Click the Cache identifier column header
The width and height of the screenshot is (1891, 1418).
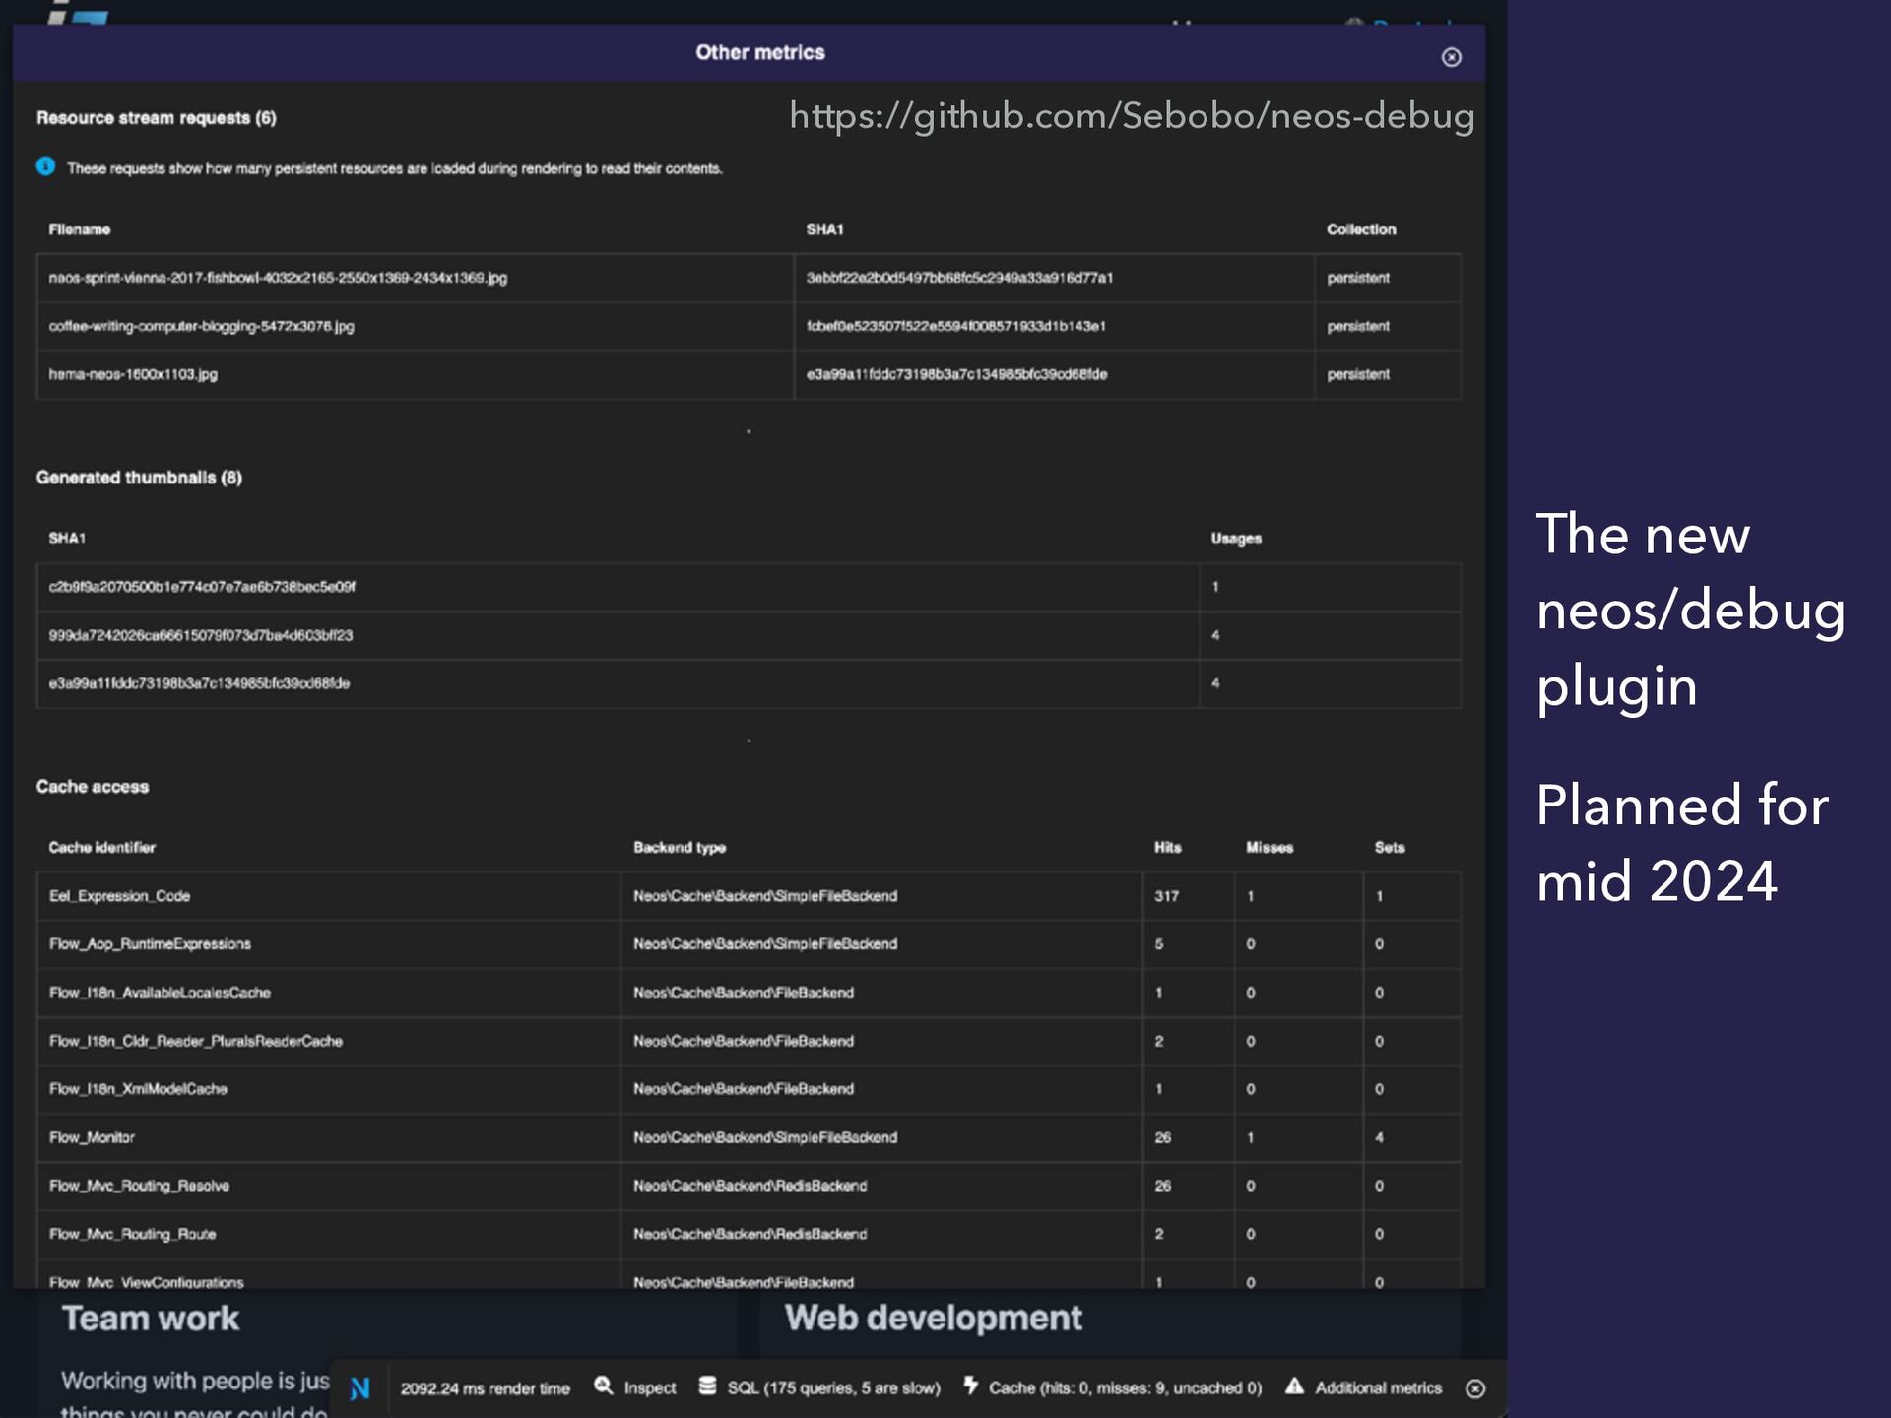102,847
